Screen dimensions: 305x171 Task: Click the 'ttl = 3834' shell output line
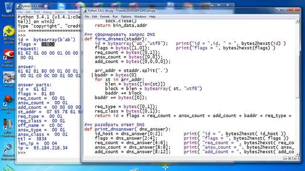(32, 139)
